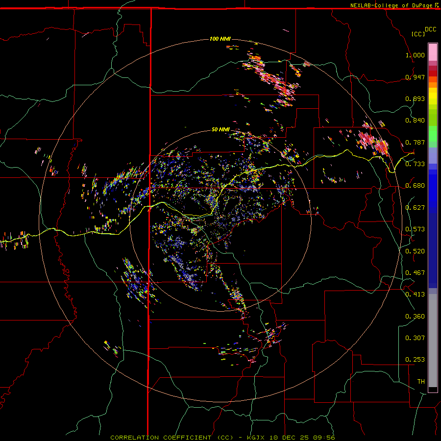
Task: Click the 0.627 scale value
Action: click(x=415, y=208)
